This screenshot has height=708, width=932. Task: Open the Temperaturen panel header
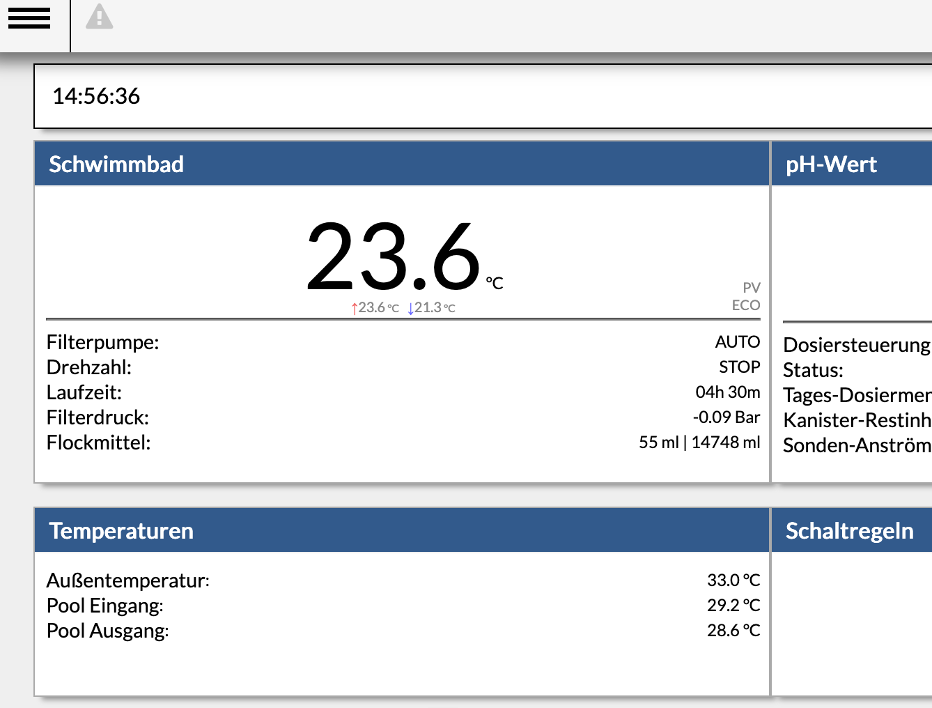coord(402,530)
